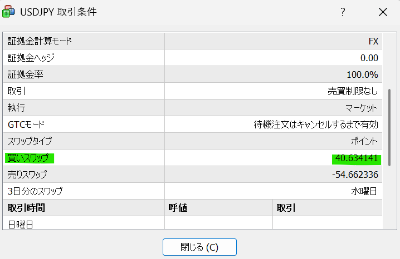The width and height of the screenshot is (400, 259).
Task: Click the 呼値 column header
Action: point(178,208)
